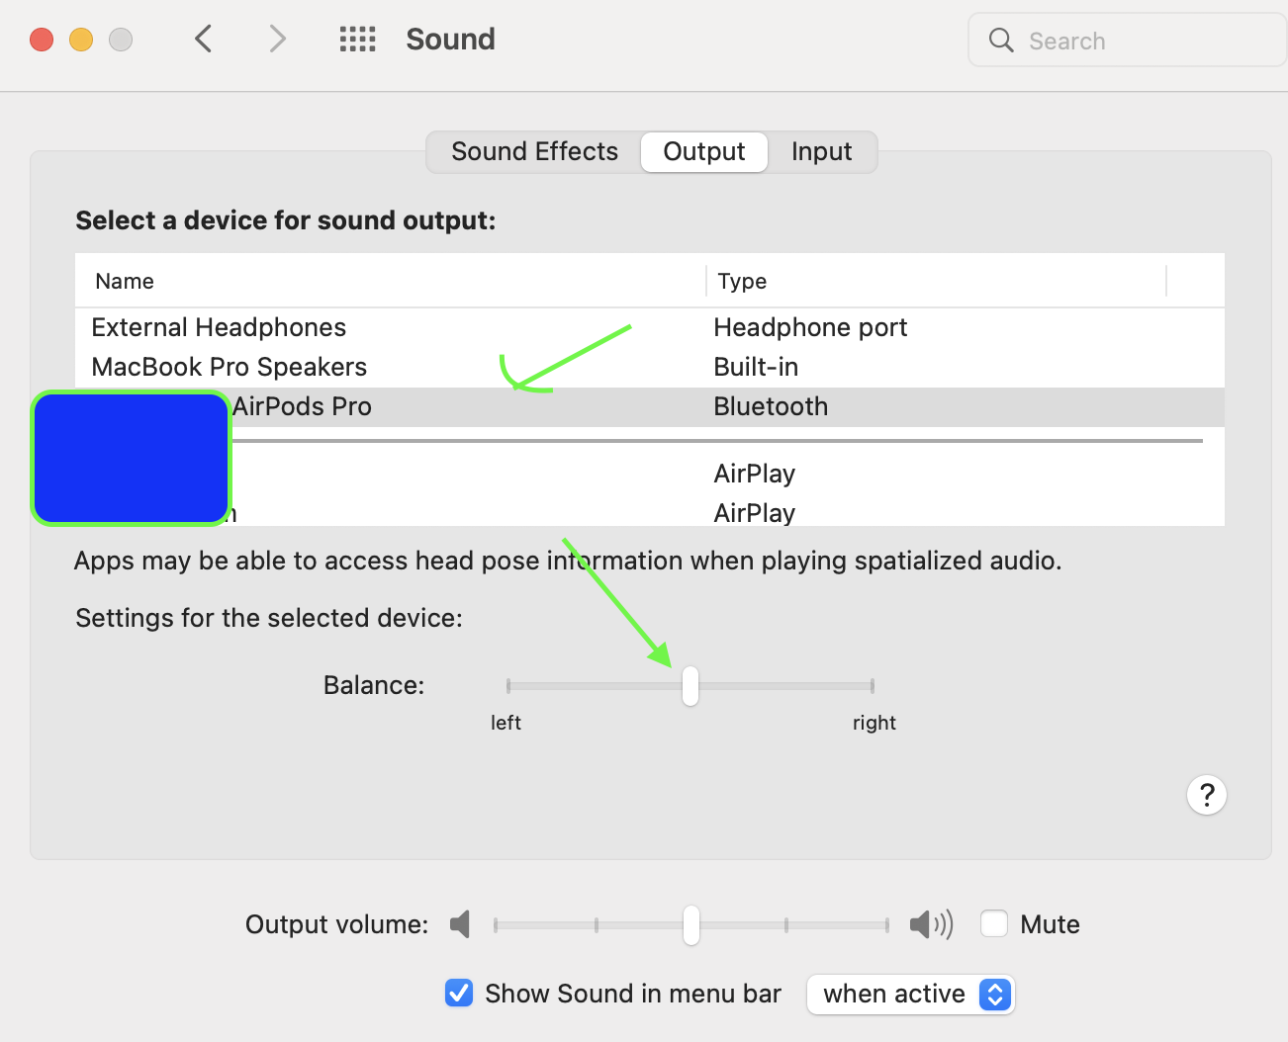
Task: Select MacBook Pro Speakers output device
Action: (x=230, y=368)
